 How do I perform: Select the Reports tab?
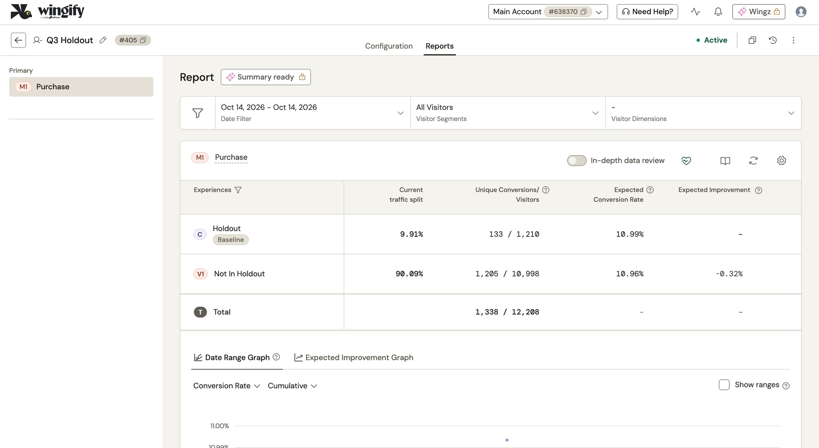pyautogui.click(x=440, y=46)
